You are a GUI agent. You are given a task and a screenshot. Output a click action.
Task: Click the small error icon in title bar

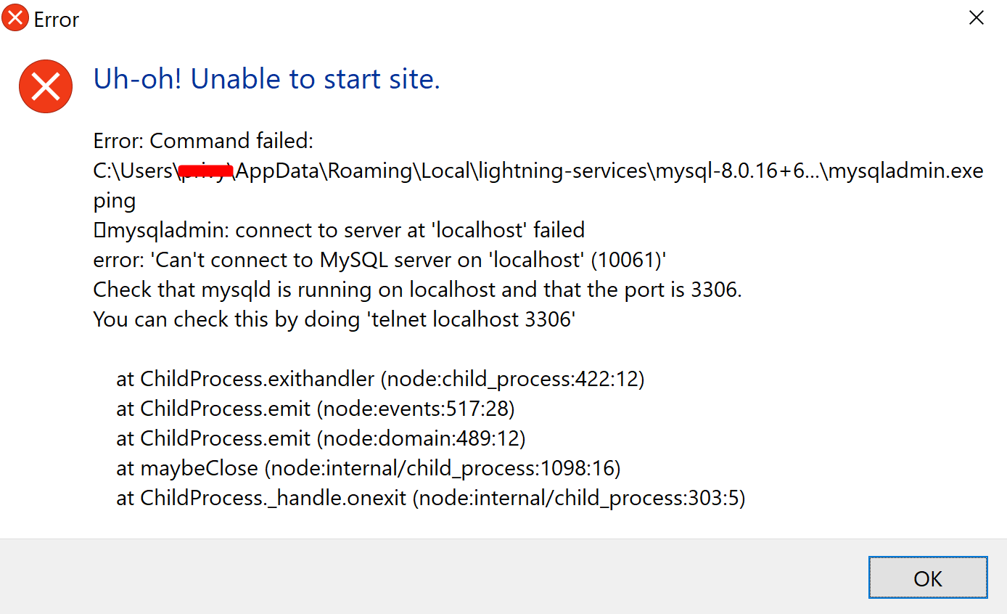(x=15, y=19)
